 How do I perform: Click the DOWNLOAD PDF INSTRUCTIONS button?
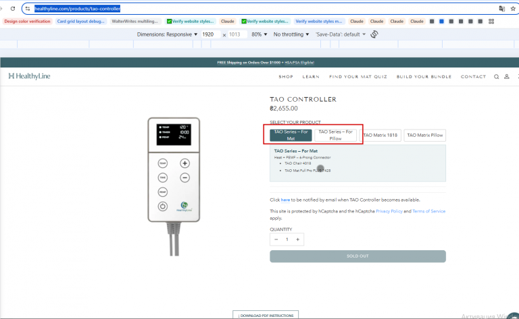[x=266, y=316]
